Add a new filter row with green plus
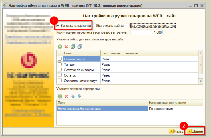The height and width of the screenshot is (138, 211). (60, 47)
